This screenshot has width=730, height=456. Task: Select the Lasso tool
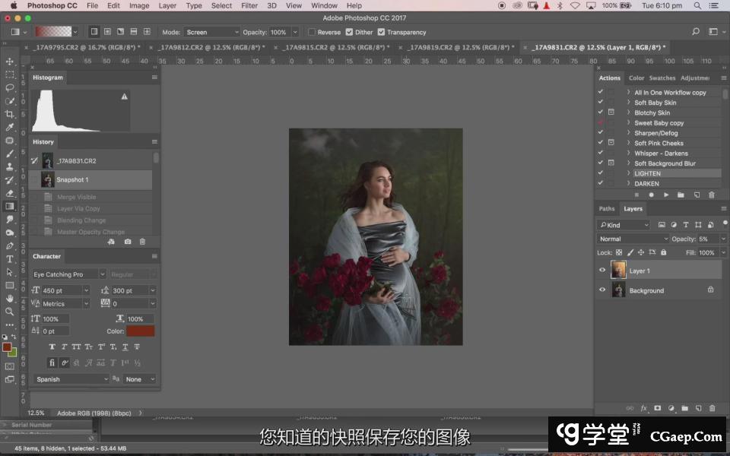click(x=10, y=87)
